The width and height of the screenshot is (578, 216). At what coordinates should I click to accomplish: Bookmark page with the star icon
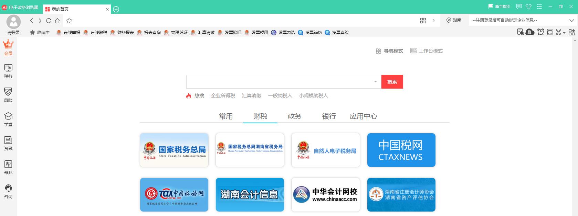coord(69,21)
